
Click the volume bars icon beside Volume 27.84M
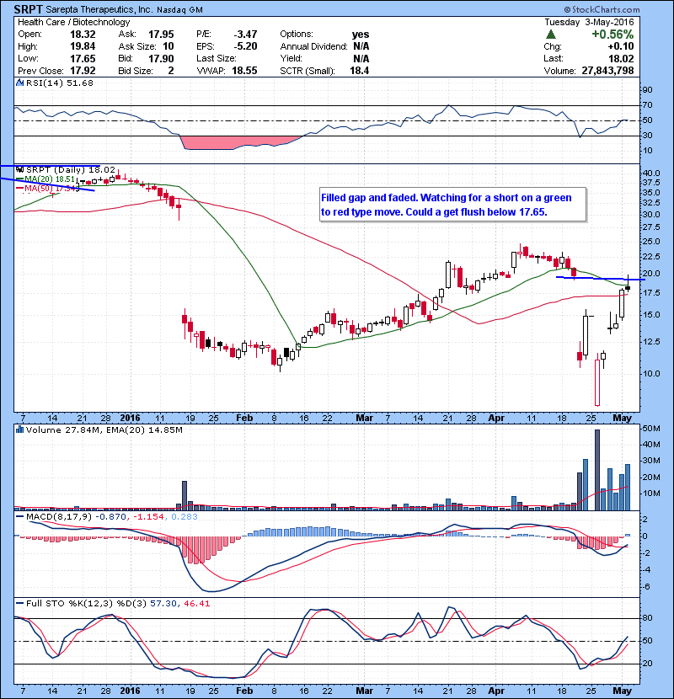click(x=19, y=430)
